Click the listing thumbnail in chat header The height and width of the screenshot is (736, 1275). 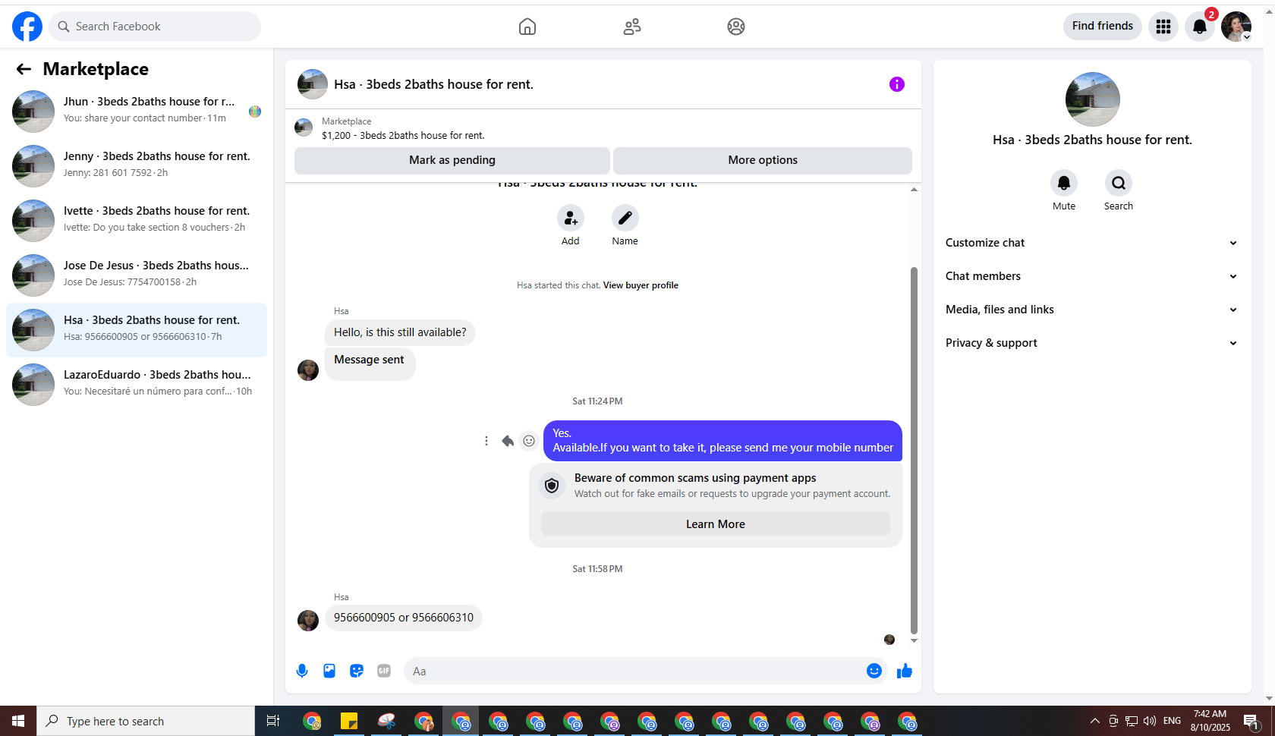(x=313, y=84)
